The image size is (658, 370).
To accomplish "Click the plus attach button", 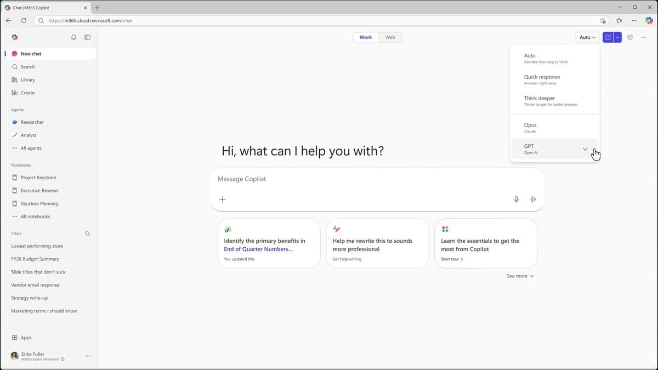I will point(222,200).
